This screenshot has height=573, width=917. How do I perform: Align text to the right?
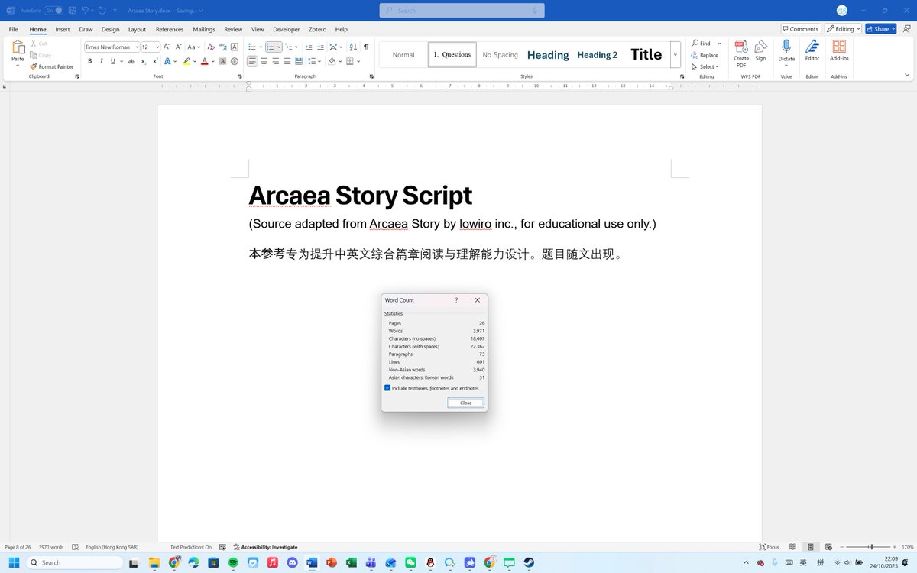point(276,61)
